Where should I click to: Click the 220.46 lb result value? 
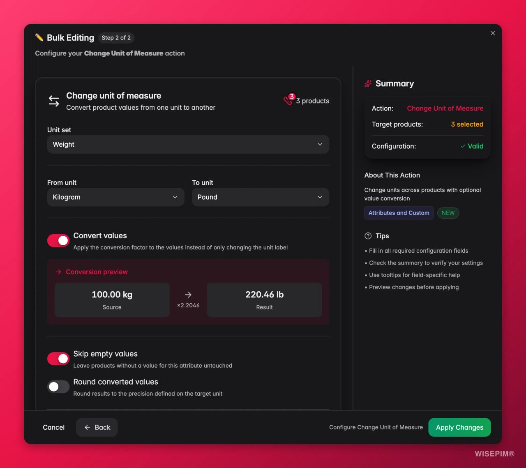point(265,295)
